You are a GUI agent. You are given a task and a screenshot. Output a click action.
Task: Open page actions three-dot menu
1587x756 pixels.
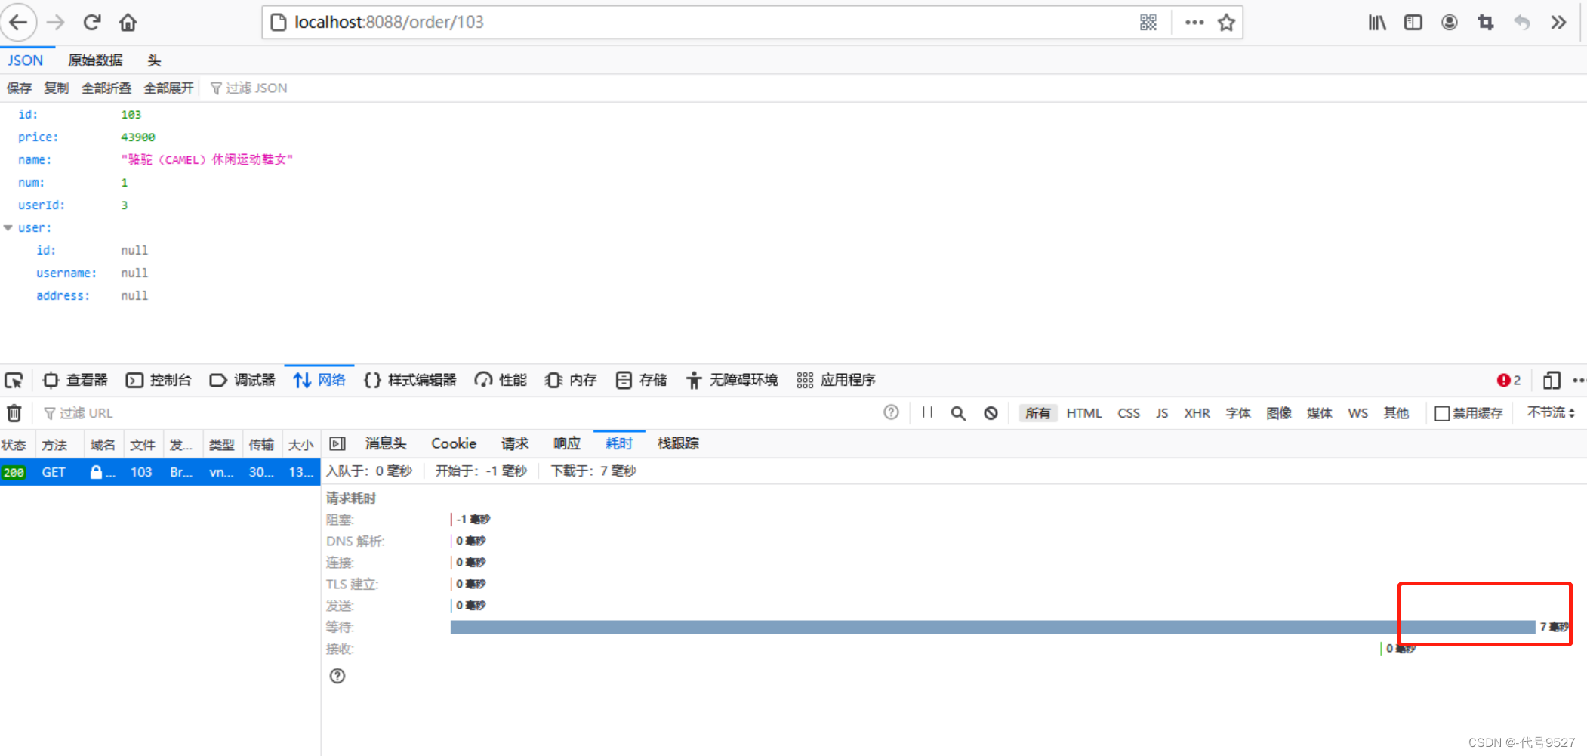[x=1194, y=23]
